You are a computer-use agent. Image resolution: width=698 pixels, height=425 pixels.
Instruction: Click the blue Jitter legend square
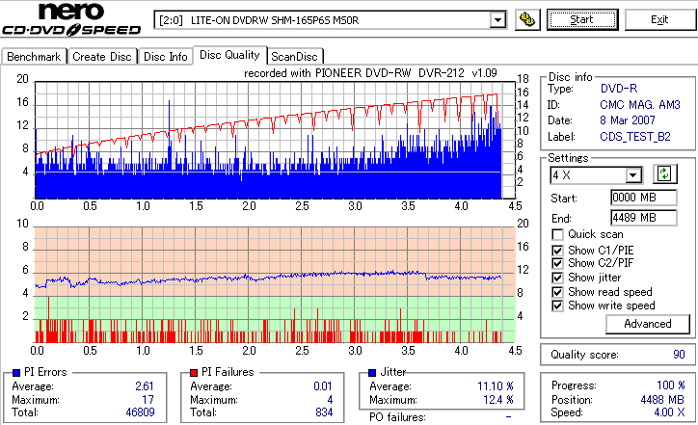[x=372, y=373]
